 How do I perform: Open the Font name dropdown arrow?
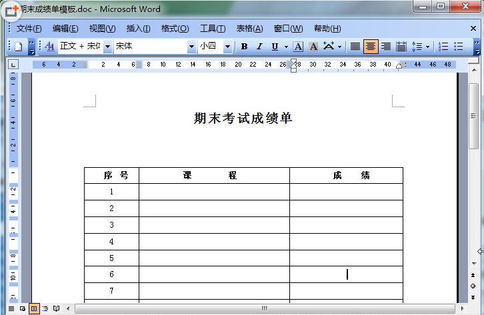(191, 47)
